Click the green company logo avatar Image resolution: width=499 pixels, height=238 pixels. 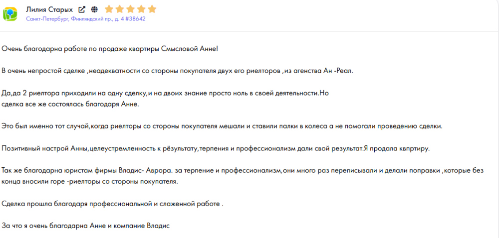click(x=10, y=14)
